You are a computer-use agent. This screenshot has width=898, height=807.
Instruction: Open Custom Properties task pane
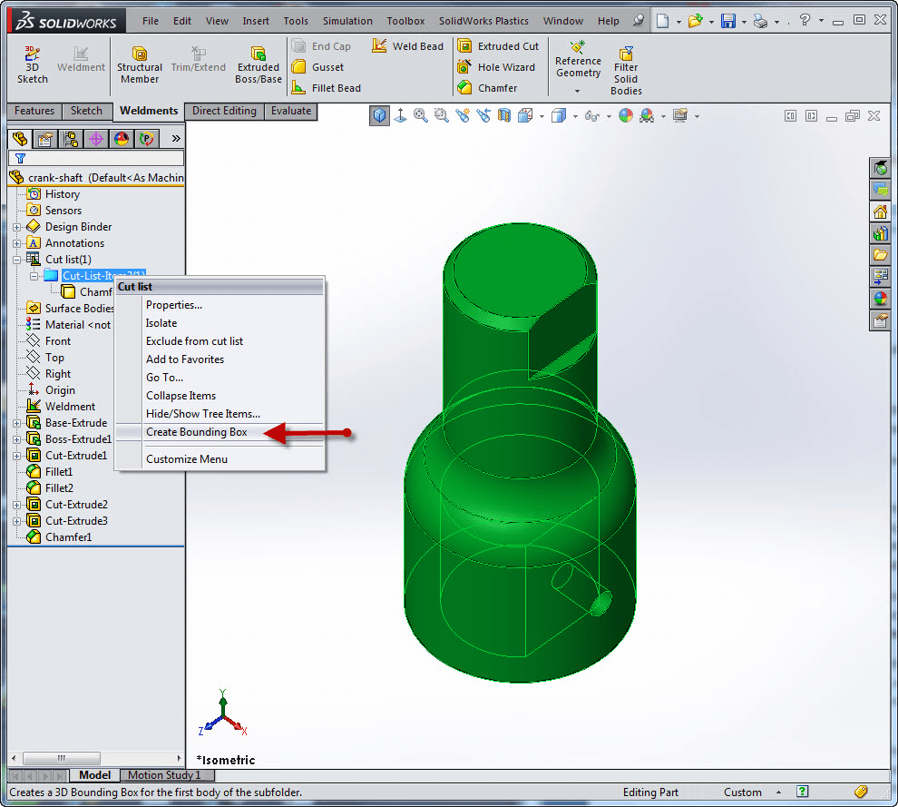880,320
